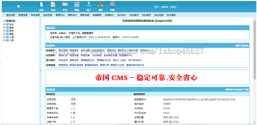Open 管理专题 in quick menu

click(74, 55)
